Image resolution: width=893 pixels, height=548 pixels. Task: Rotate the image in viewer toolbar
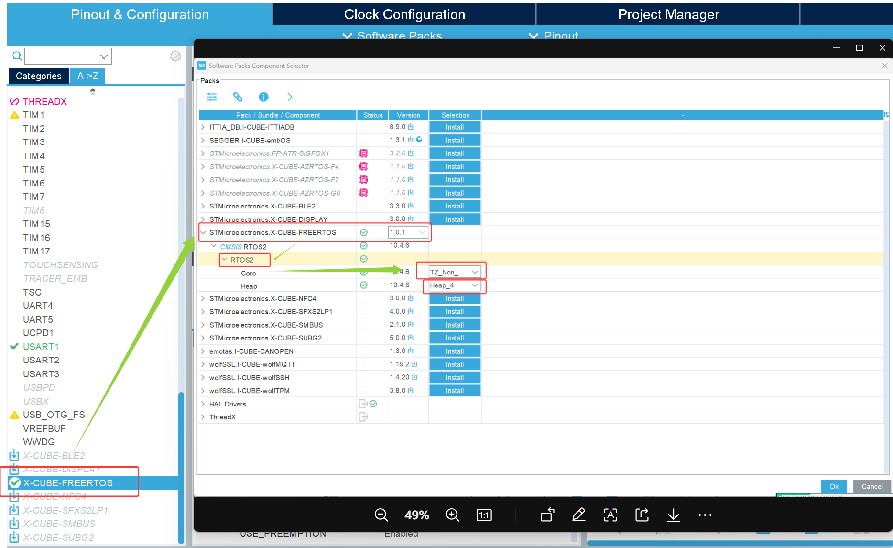[547, 515]
